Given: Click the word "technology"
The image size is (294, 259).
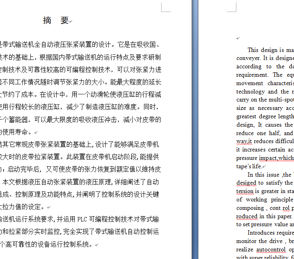Looking at the screenshot, I should [250, 92].
